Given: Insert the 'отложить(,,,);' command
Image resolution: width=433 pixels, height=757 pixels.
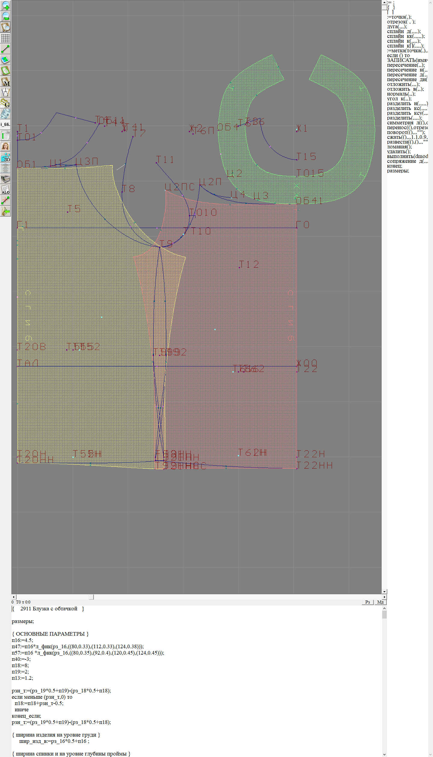Looking at the screenshot, I should pos(403,84).
